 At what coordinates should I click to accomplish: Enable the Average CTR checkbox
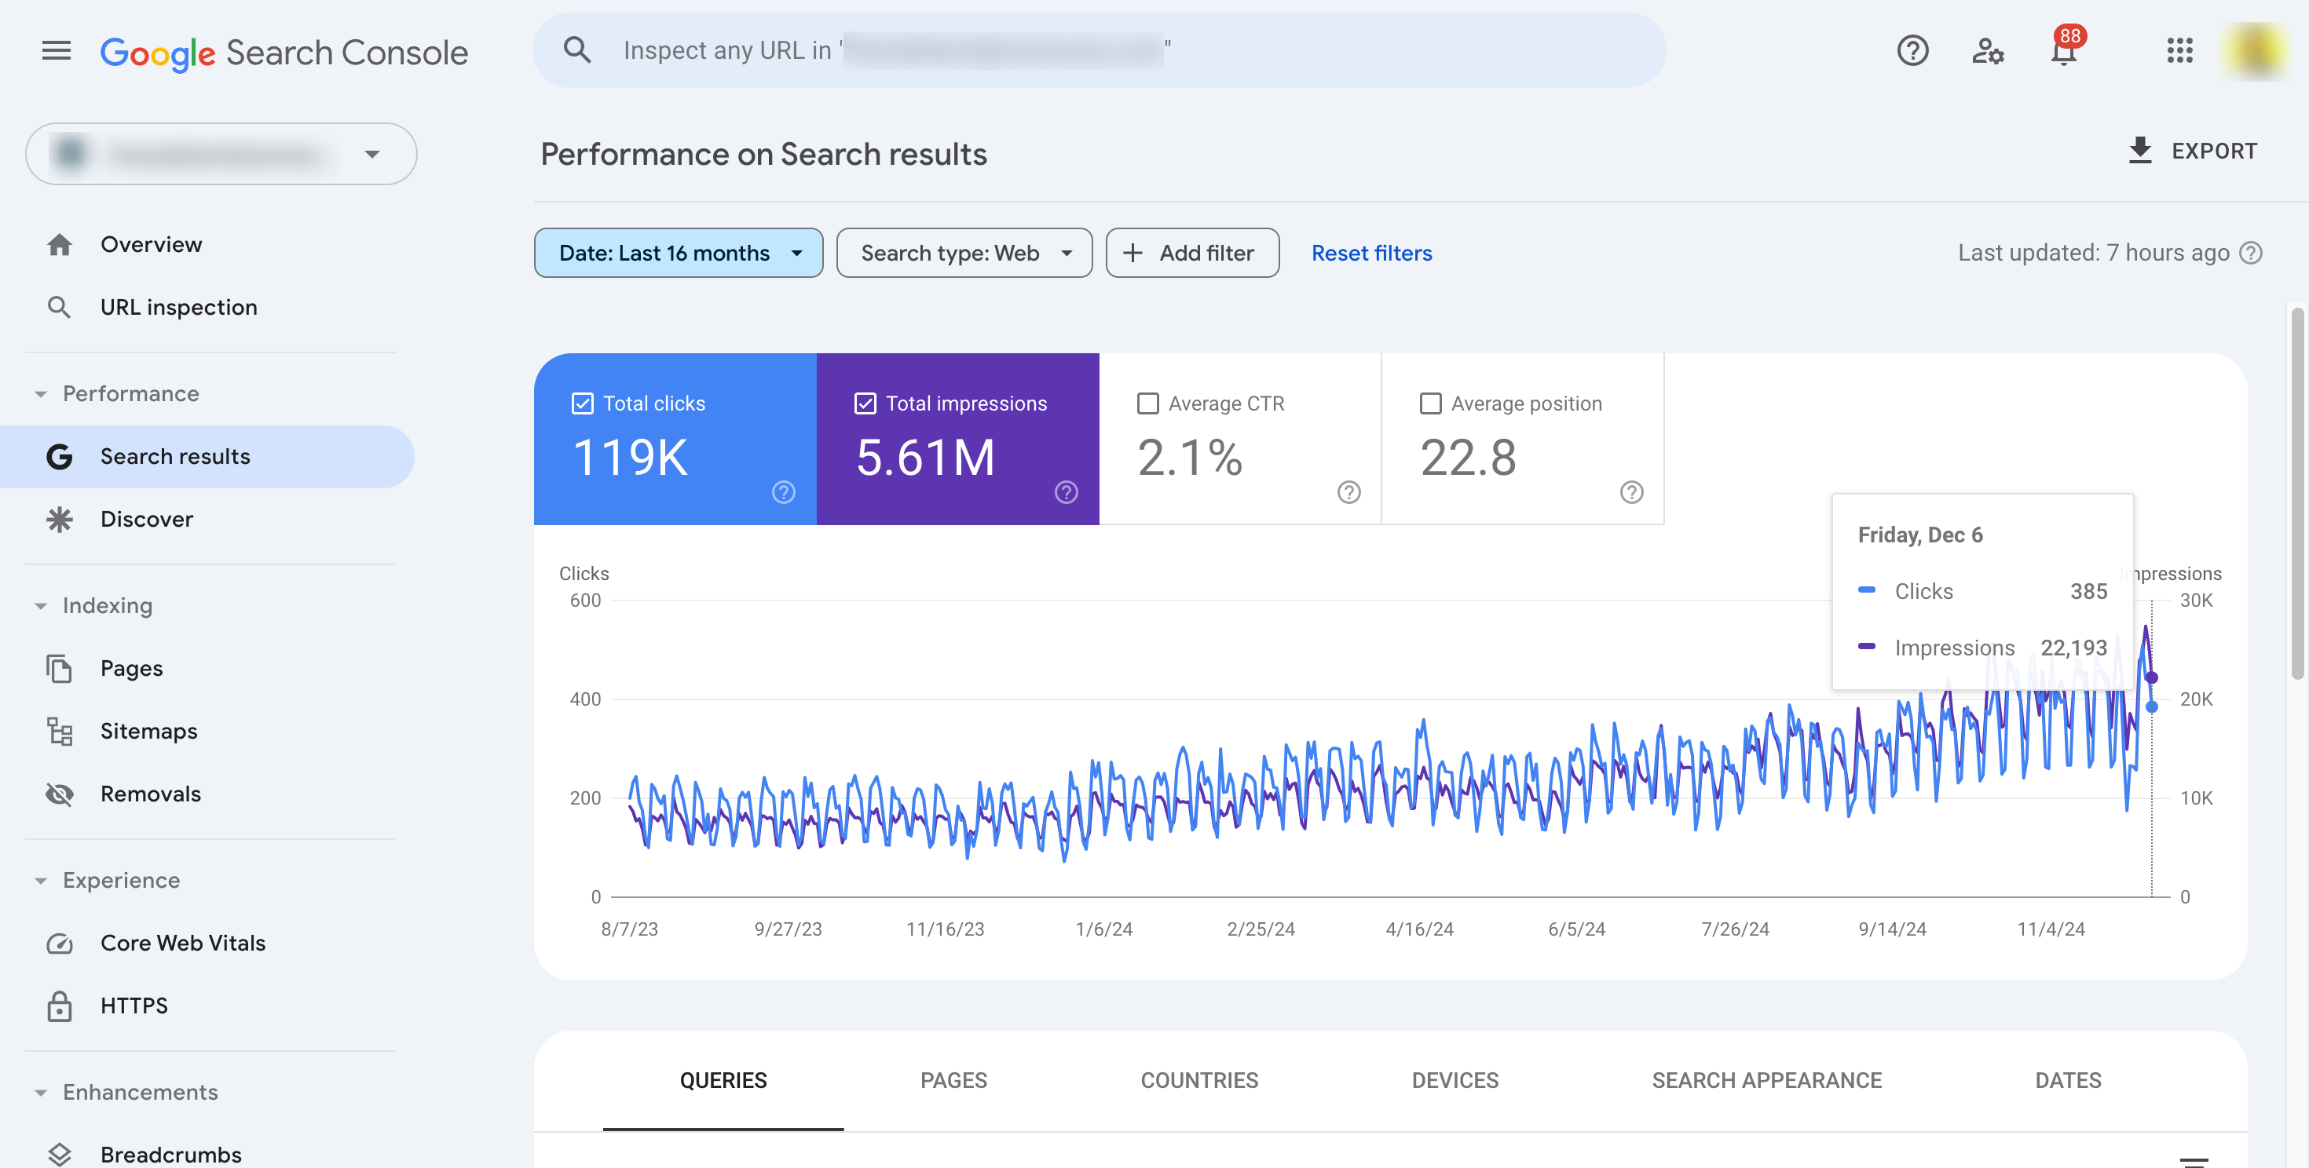pos(1147,404)
